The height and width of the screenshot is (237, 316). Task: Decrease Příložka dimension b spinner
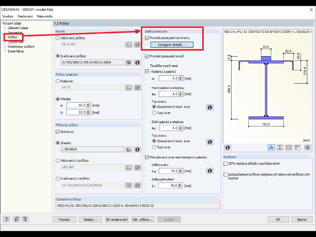click(x=88, y=114)
